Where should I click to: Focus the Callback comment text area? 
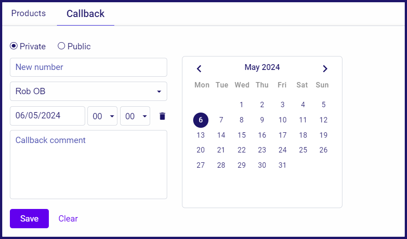pos(88,165)
